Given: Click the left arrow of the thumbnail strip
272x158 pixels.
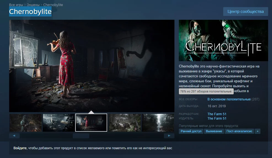Looking at the screenshot, I should (14, 136).
